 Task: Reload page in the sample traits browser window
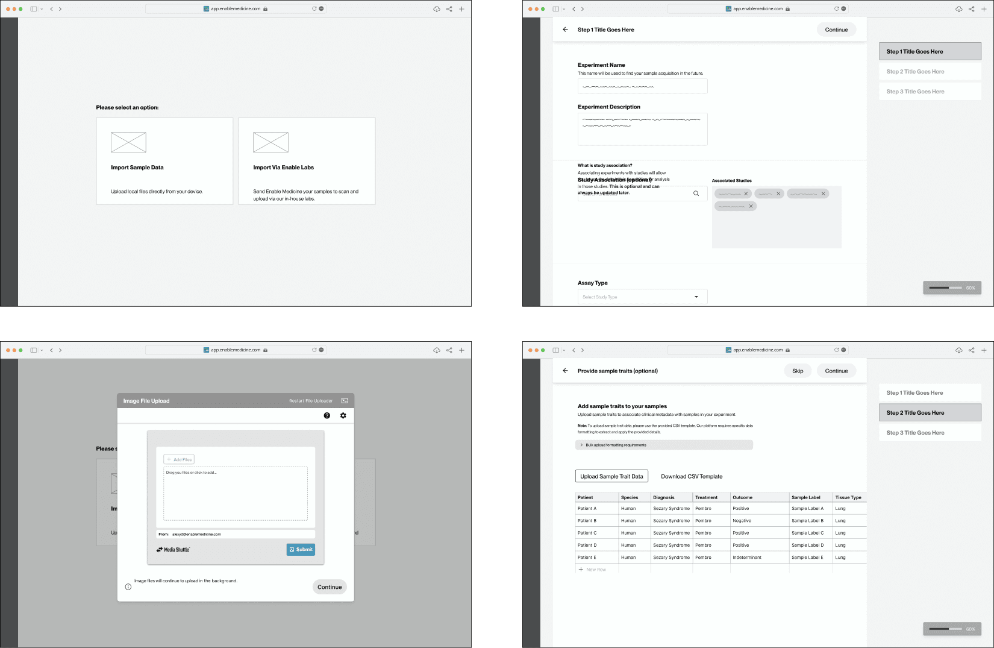pos(836,350)
